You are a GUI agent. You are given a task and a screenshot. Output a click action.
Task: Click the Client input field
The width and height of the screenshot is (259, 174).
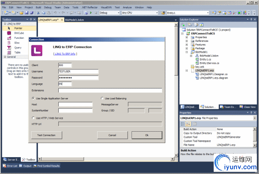pos(65,65)
